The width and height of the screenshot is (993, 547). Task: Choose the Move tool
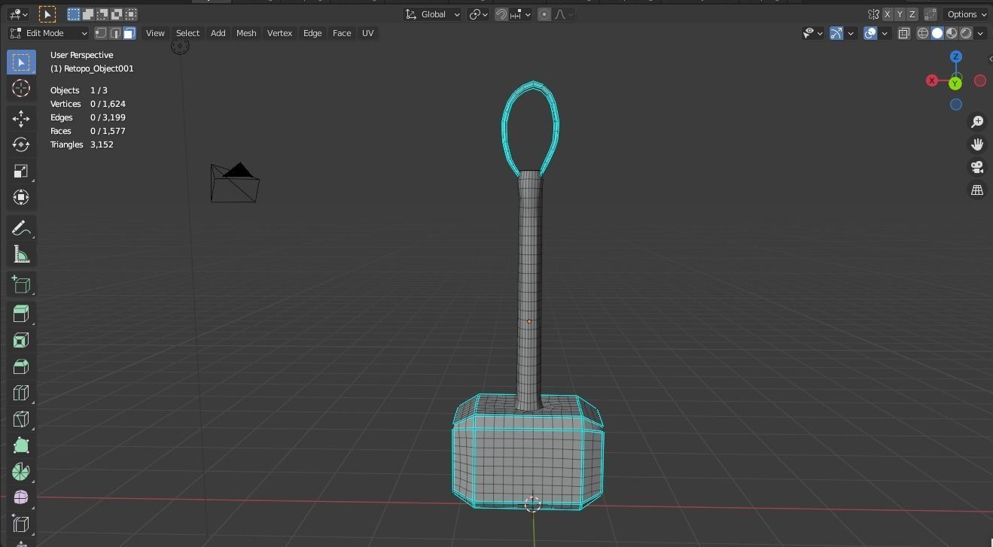tap(21, 118)
